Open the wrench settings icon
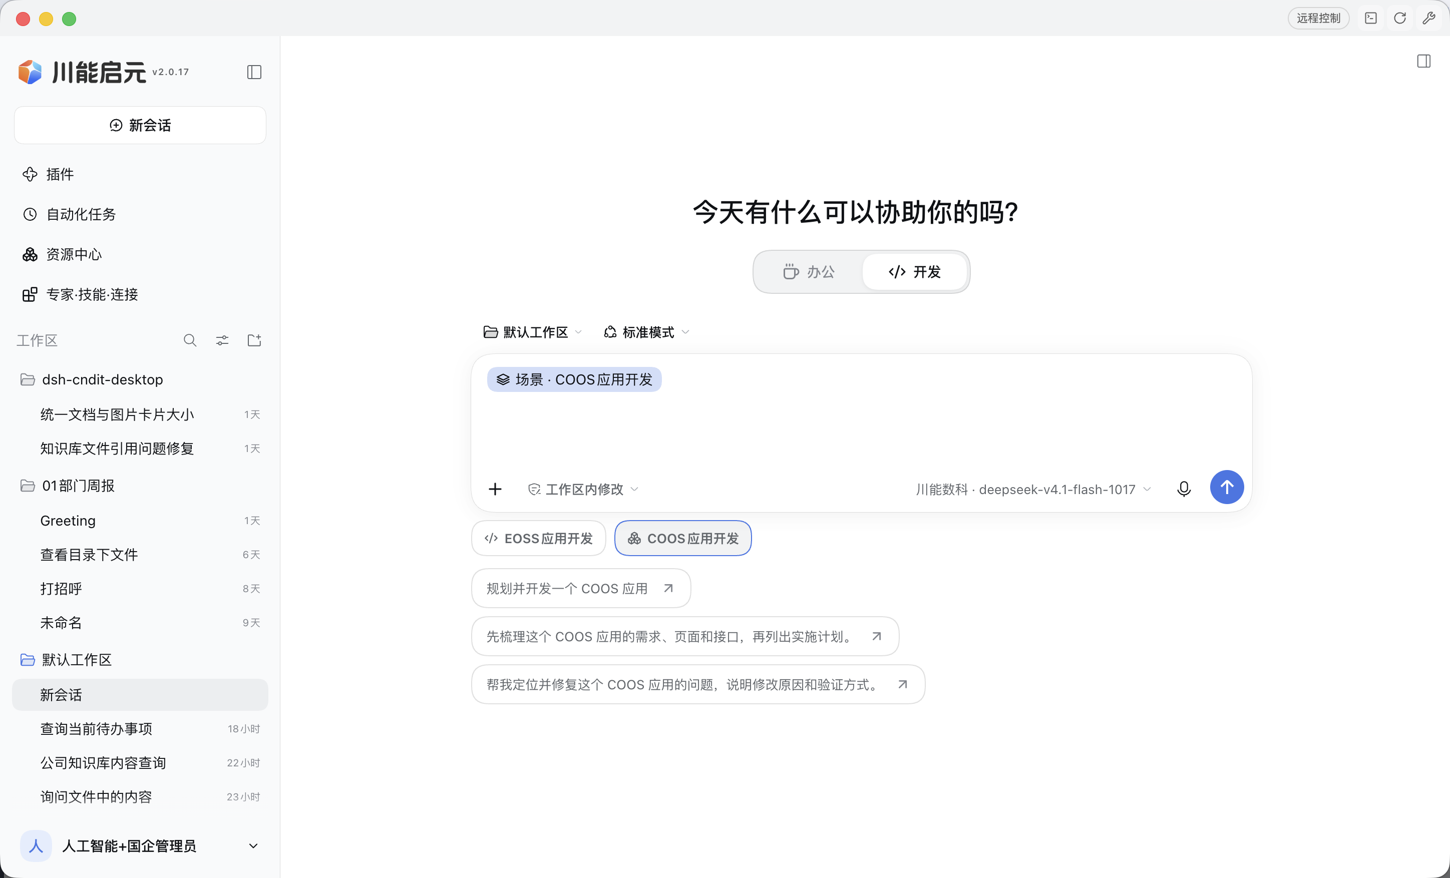Viewport: 1450px width, 878px height. pyautogui.click(x=1428, y=18)
